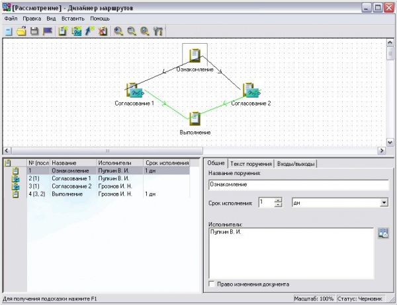This screenshot has width=397, height=305.
Task: Click the Название поручения text field
Action: click(x=298, y=184)
